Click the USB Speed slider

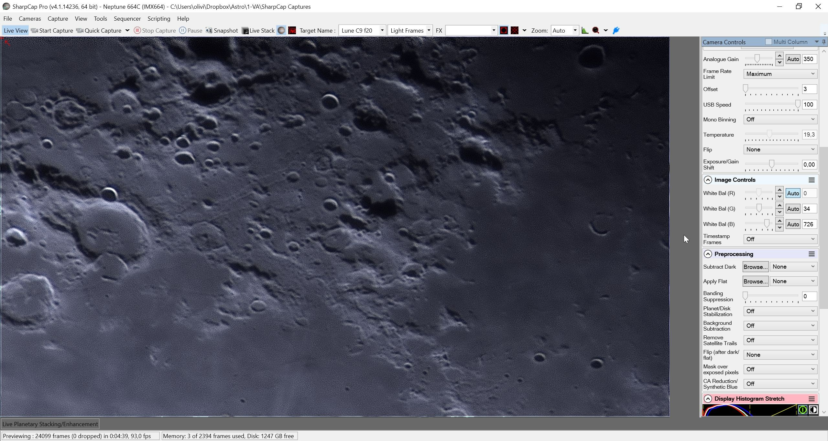pos(771,105)
